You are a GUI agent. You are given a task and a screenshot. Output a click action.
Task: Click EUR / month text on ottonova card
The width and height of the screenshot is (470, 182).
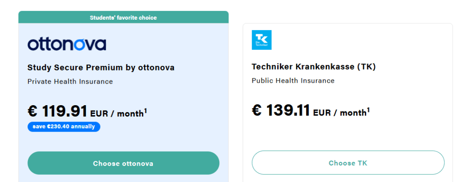point(117,113)
